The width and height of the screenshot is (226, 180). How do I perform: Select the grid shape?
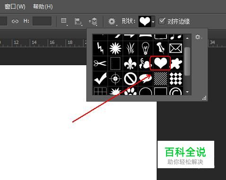pyautogui.click(x=100, y=91)
